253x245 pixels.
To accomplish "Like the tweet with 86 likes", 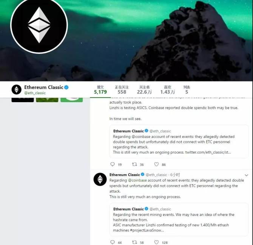I will 156,164.
